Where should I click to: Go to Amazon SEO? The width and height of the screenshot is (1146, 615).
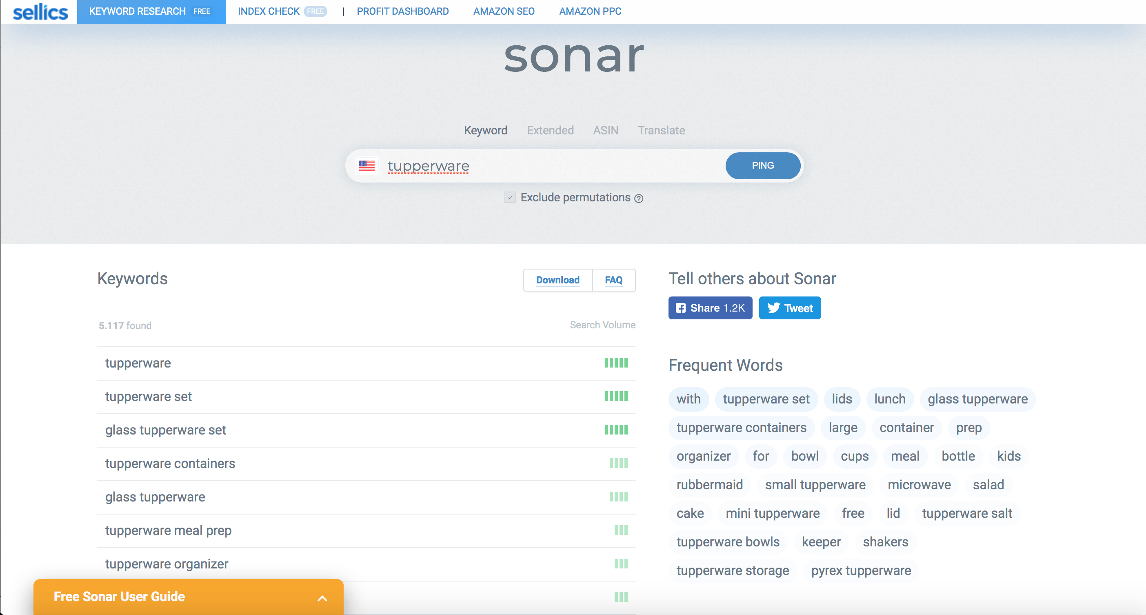click(504, 11)
